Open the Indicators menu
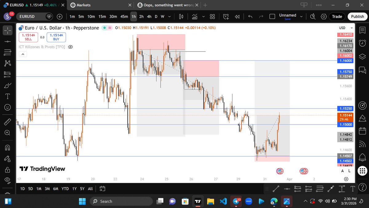 (195, 17)
